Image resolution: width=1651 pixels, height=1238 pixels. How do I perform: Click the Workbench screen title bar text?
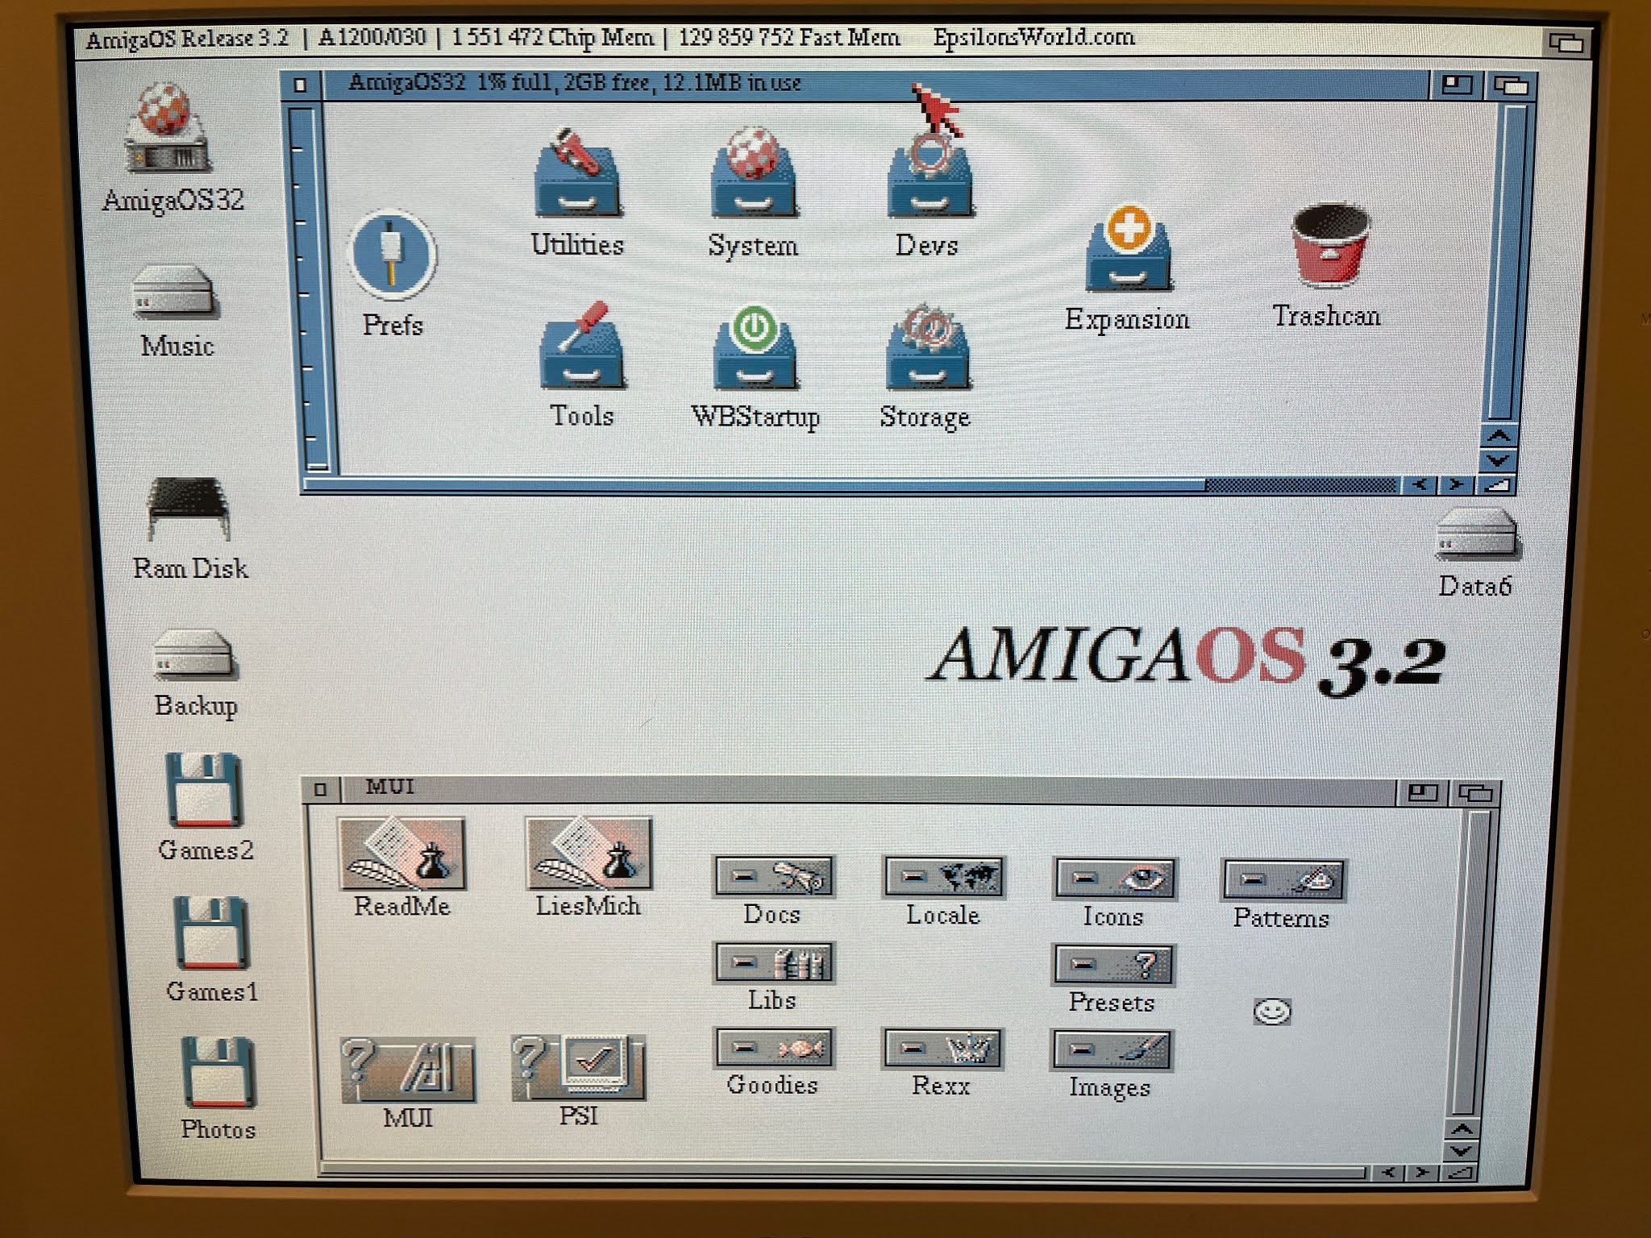[609, 39]
